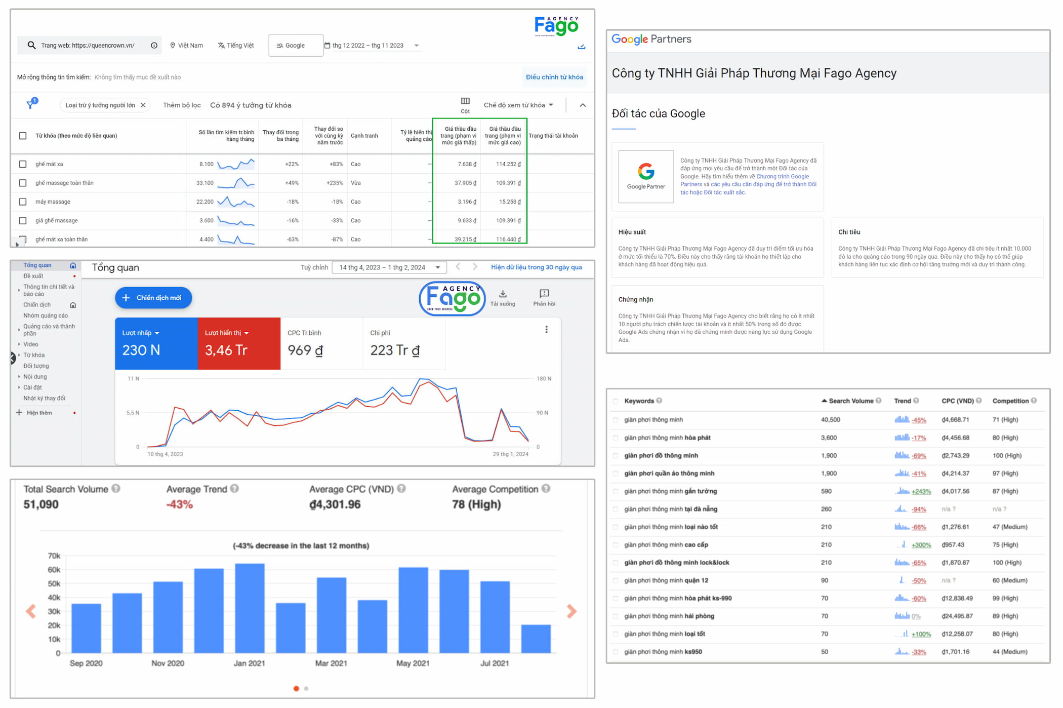Click help icon next to Average Competition
This screenshot has width=1063, height=708.
pos(546,488)
